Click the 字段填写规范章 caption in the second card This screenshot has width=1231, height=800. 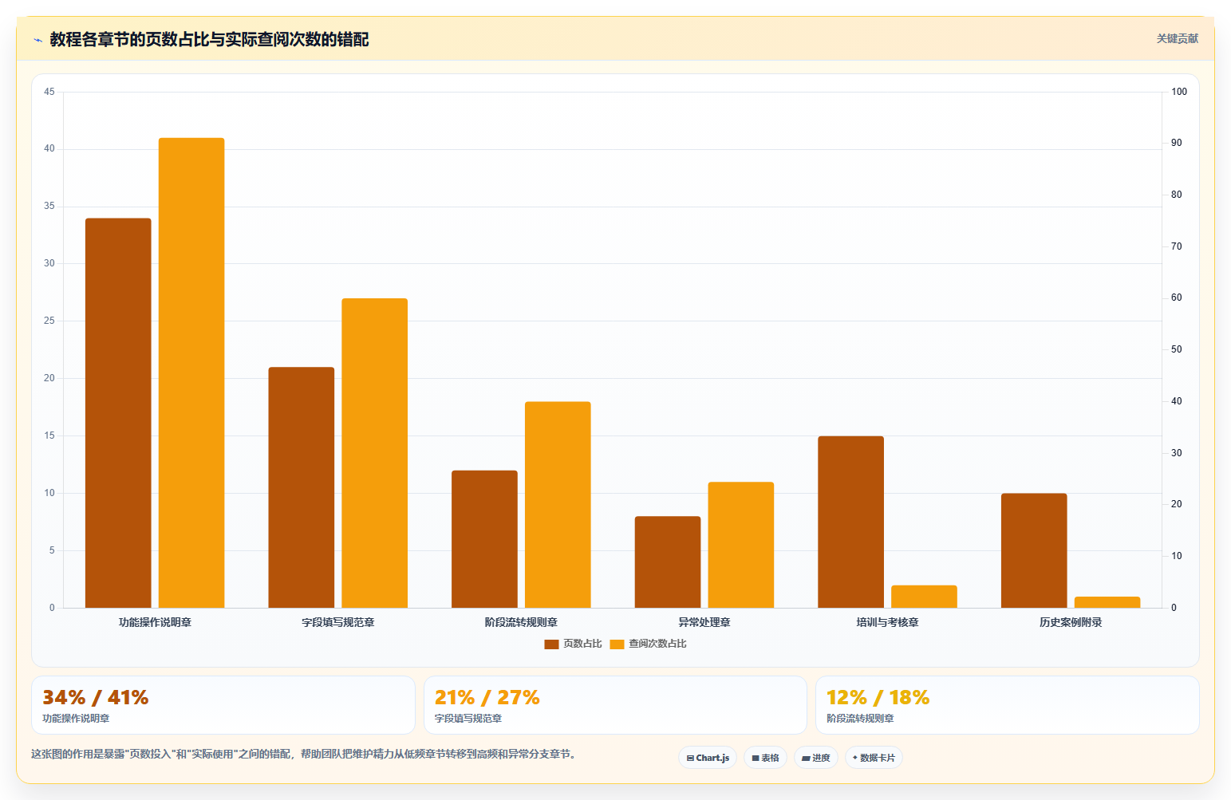[468, 719]
